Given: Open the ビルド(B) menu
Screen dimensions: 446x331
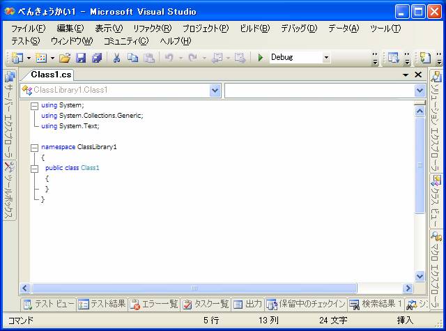Looking at the screenshot, I should (x=254, y=29).
